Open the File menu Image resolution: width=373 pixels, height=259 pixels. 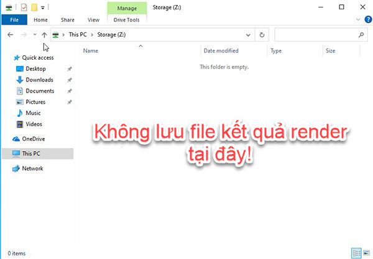(x=13, y=20)
